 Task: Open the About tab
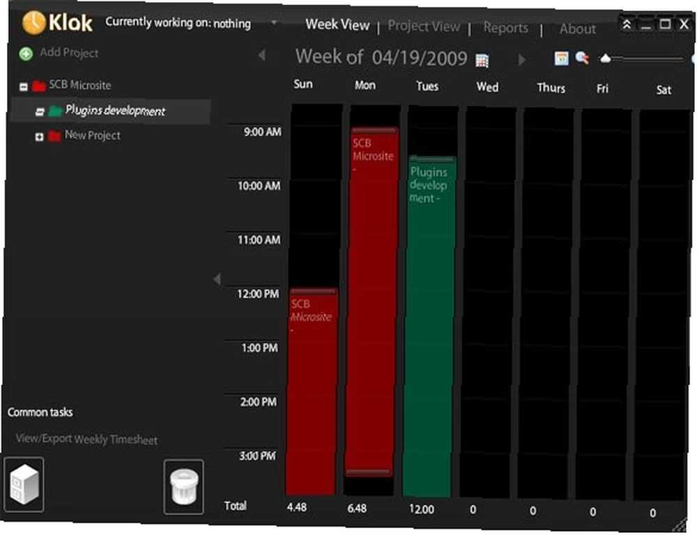(x=577, y=29)
